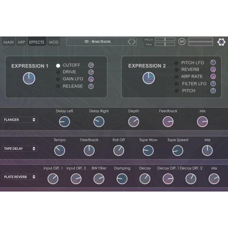The image size is (228, 228).
Task: Click the Tape Wow knob
Action: pyautogui.click(x=148, y=150)
